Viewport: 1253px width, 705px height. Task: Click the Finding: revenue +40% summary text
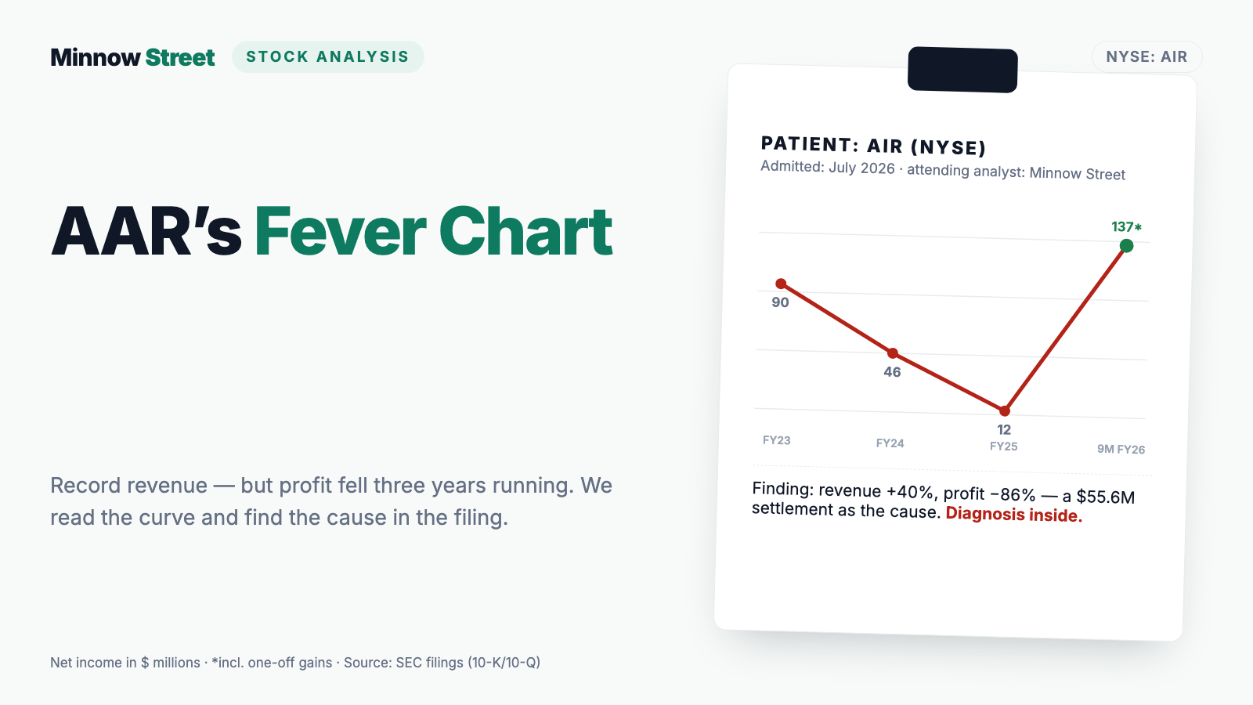coord(943,501)
